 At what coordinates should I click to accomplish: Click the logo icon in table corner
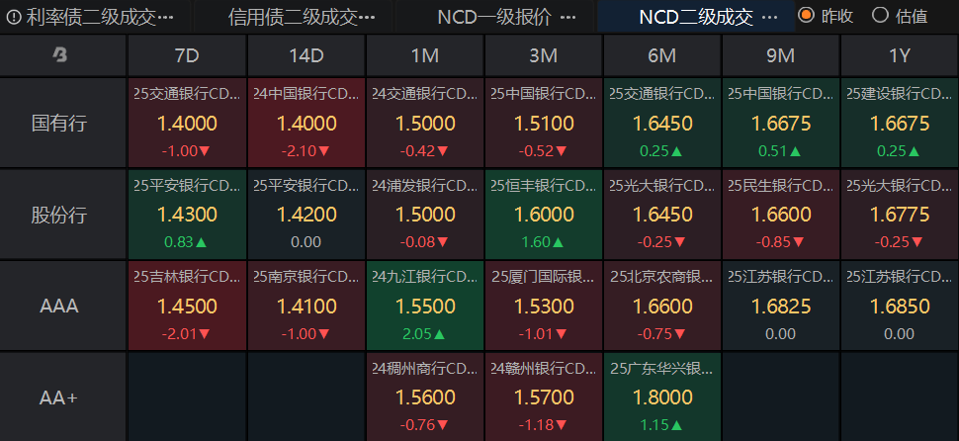pos(60,55)
